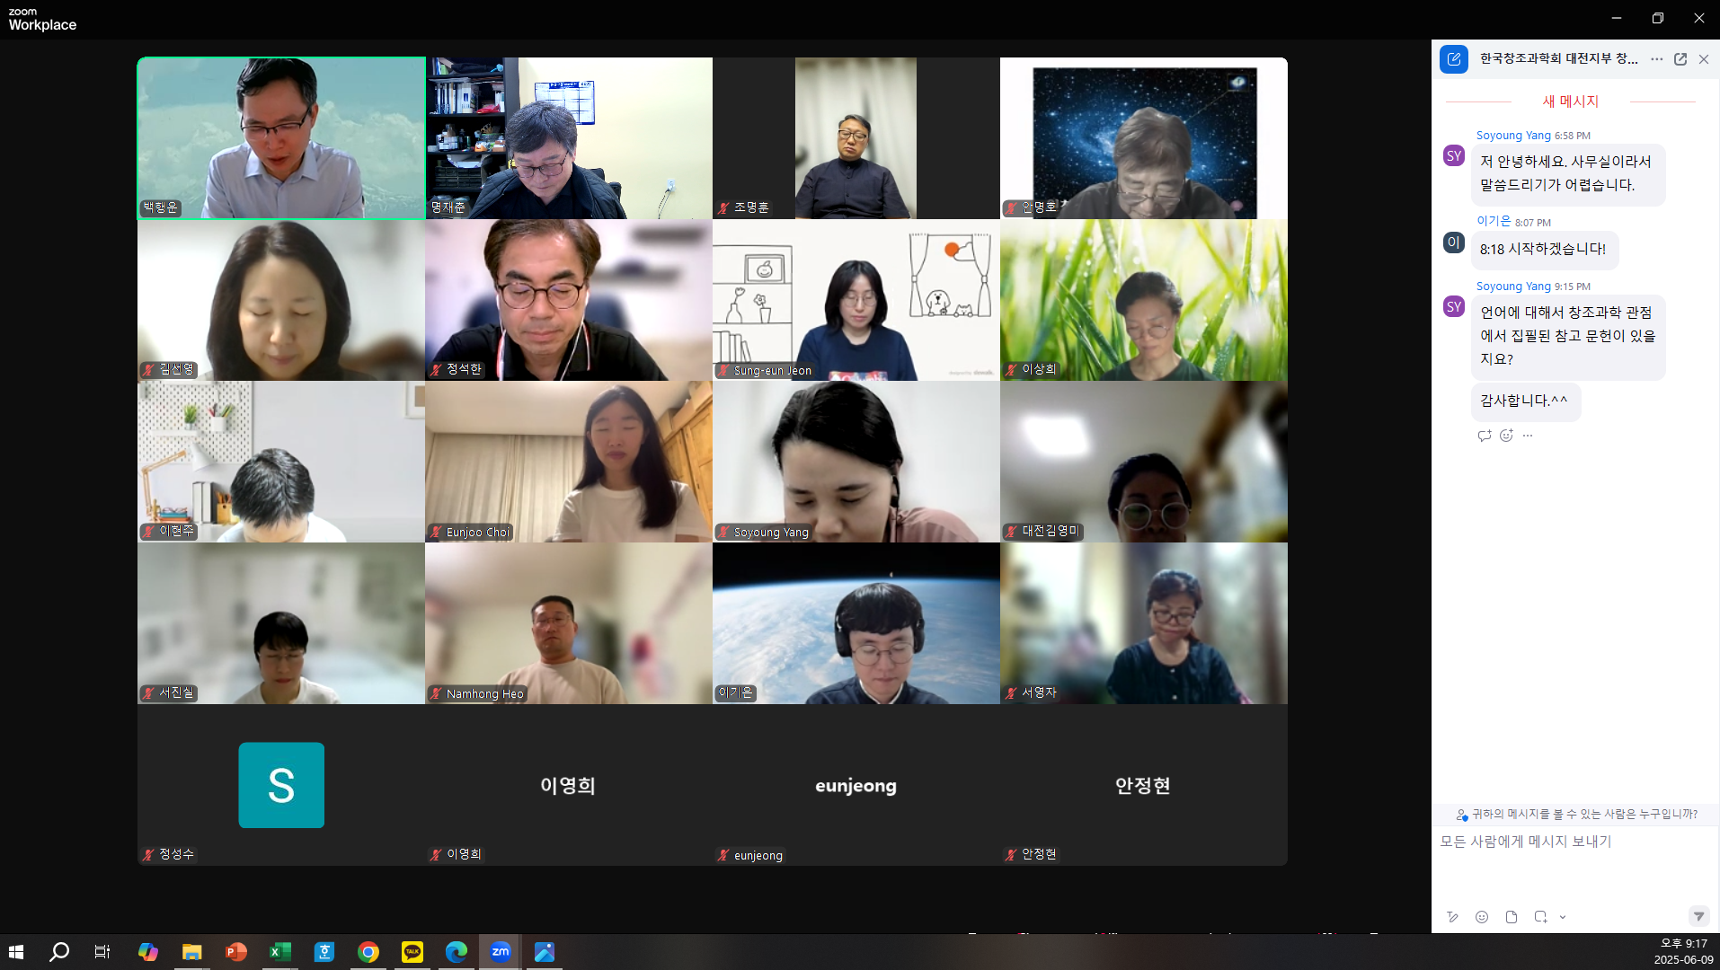Click the send message button
This screenshot has height=970, width=1720.
(1698, 916)
